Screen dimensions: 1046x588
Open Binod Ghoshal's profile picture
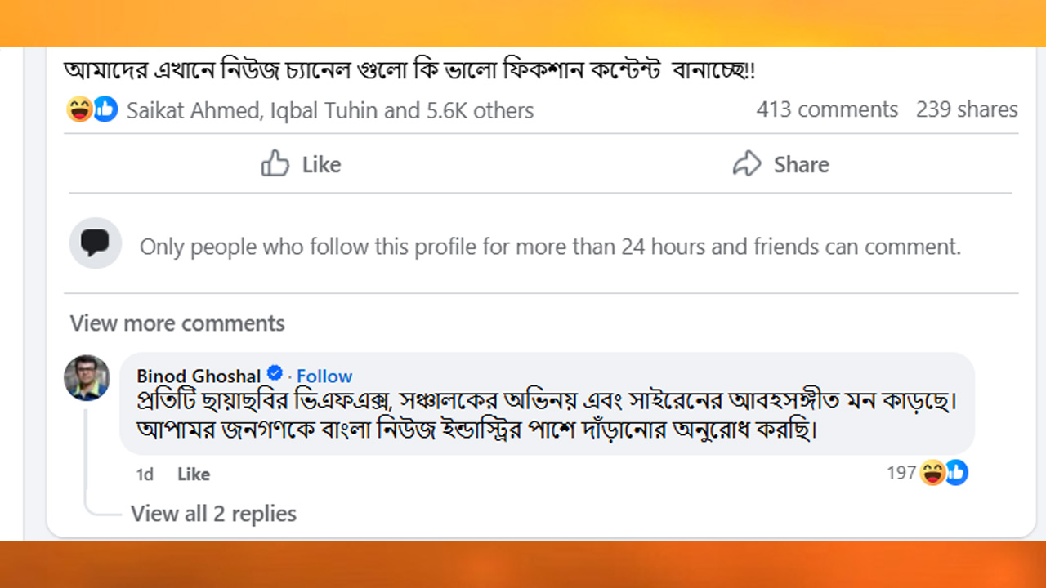pyautogui.click(x=87, y=378)
